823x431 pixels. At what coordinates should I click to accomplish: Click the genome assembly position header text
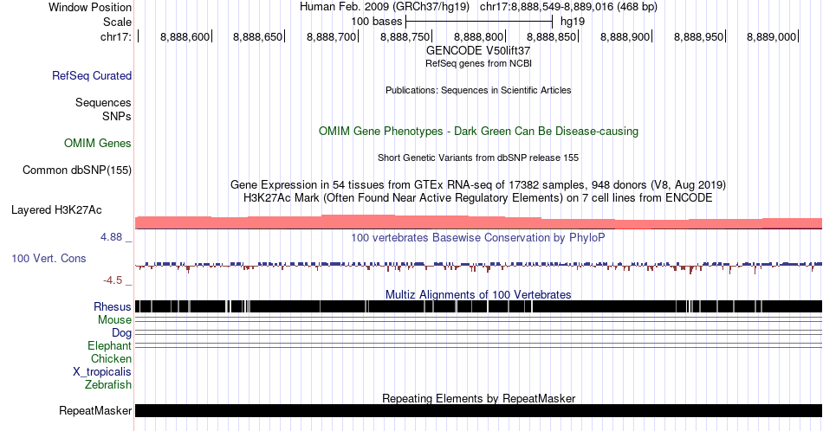(x=478, y=7)
